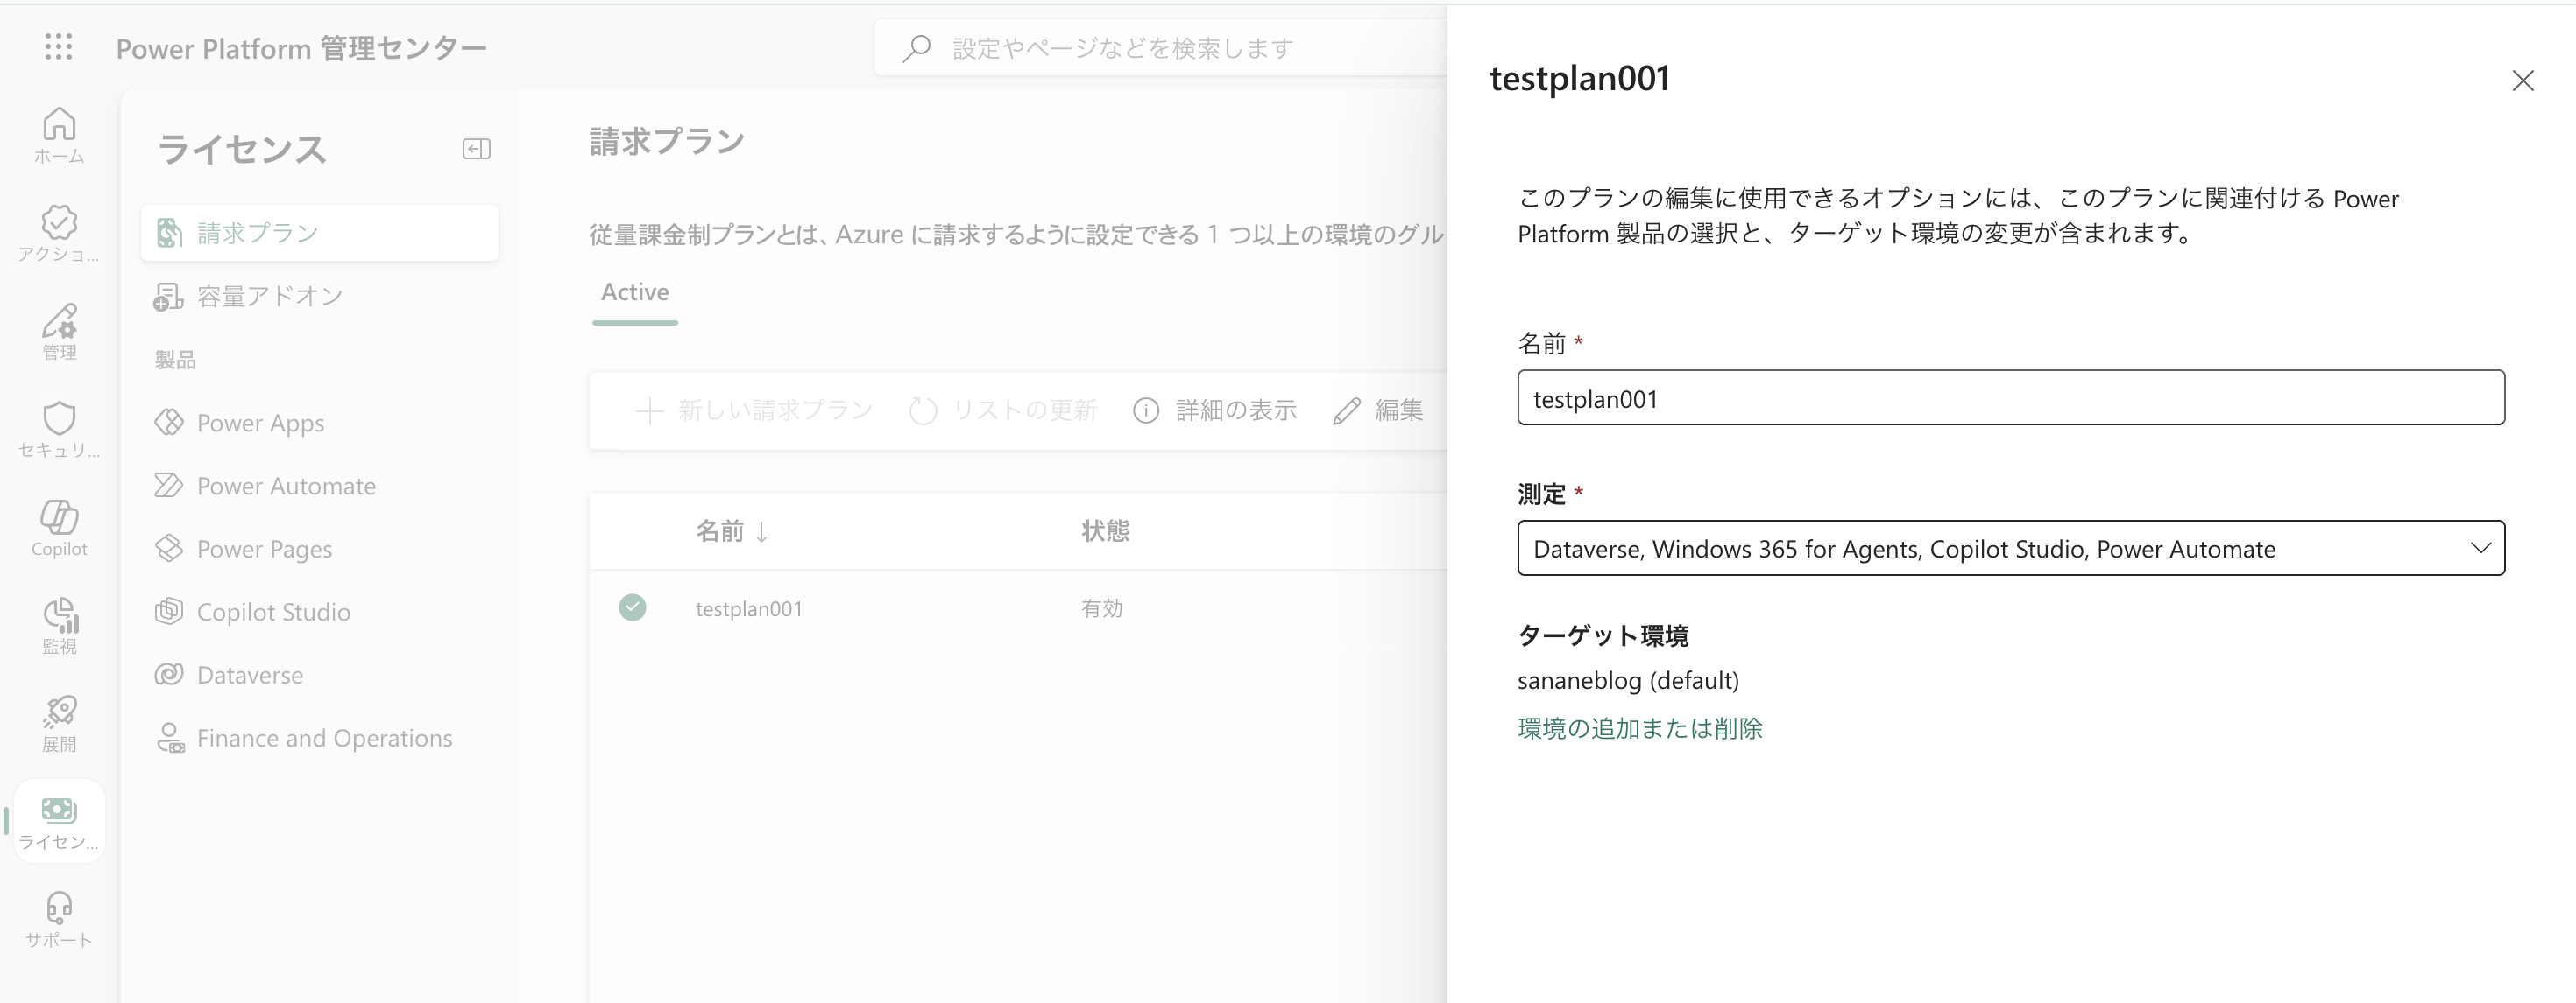Focus the search box 設定やページなどを検索します
Viewport: 2576px width, 1003px height.
(1160, 48)
